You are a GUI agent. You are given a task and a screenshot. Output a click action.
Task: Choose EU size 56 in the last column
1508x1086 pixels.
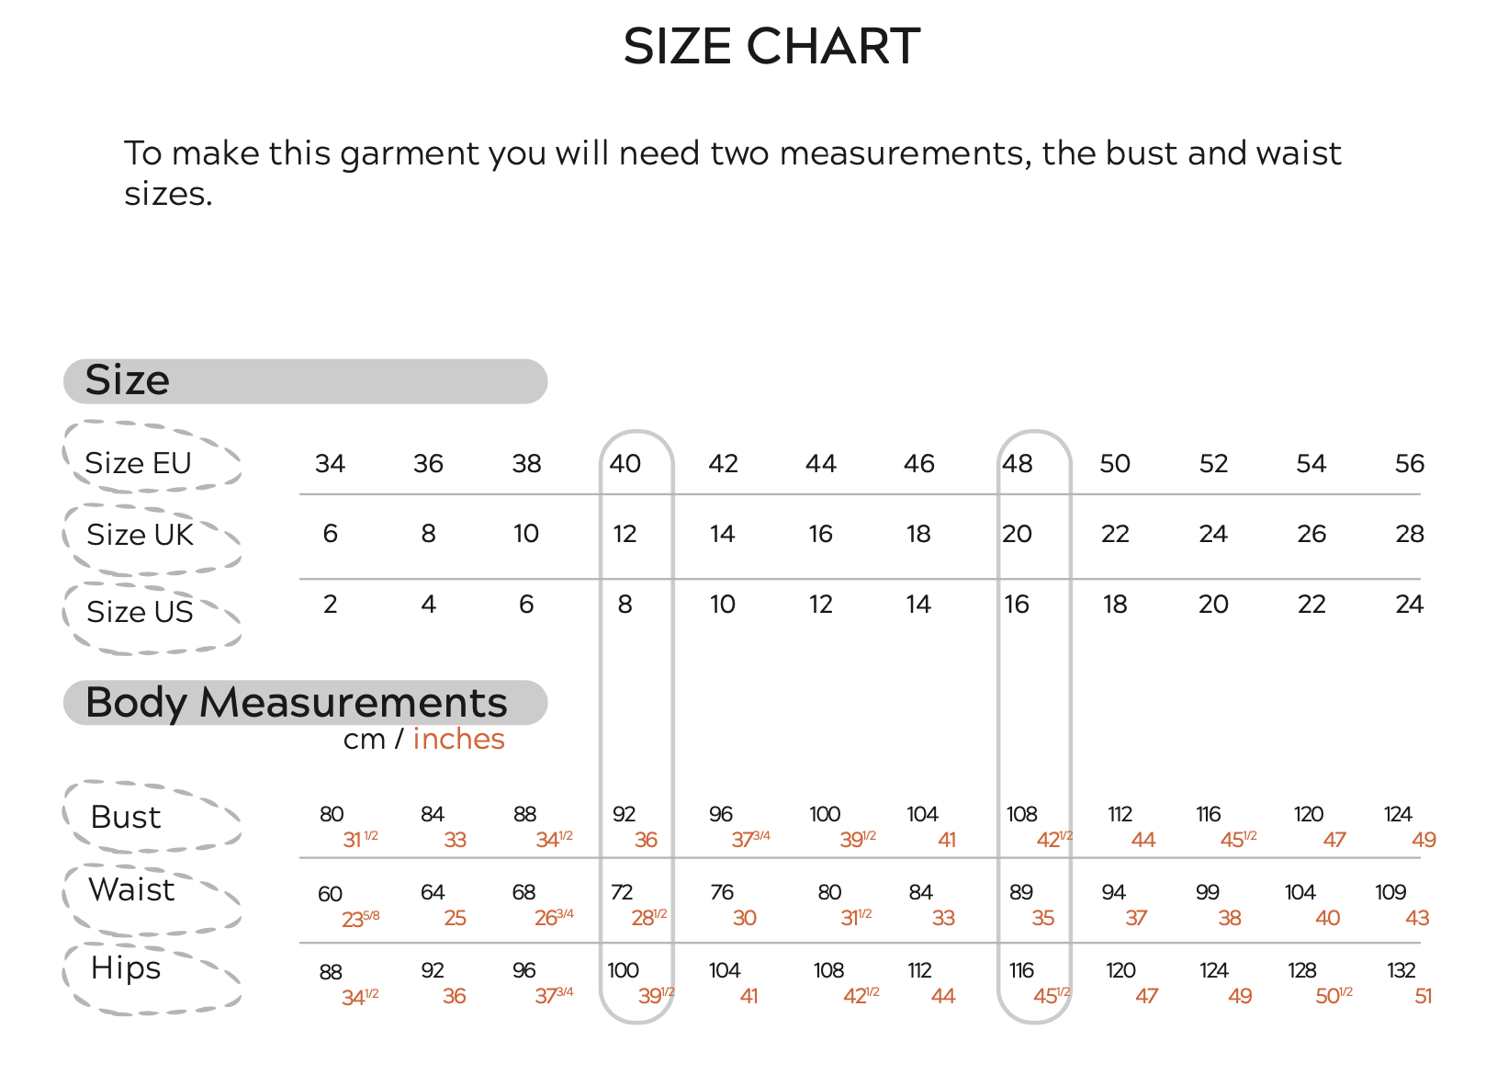pos(1409,464)
